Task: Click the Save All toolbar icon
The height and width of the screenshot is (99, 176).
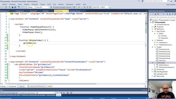Action: 15,7
